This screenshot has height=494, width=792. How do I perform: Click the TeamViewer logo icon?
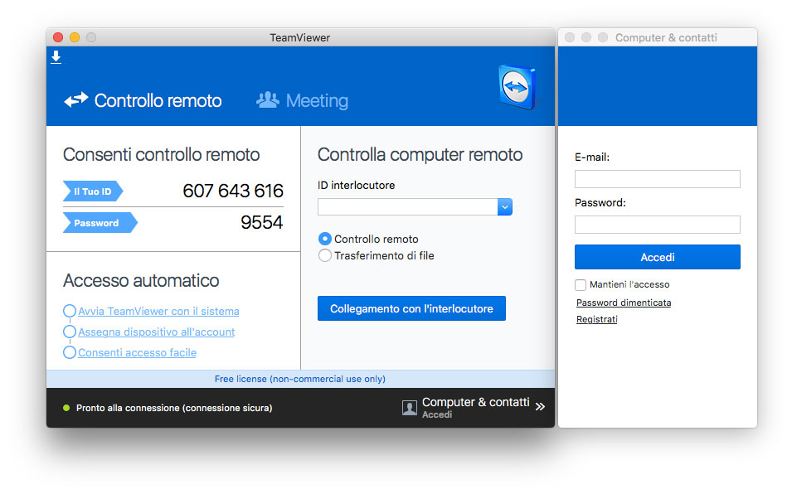pyautogui.click(x=517, y=87)
